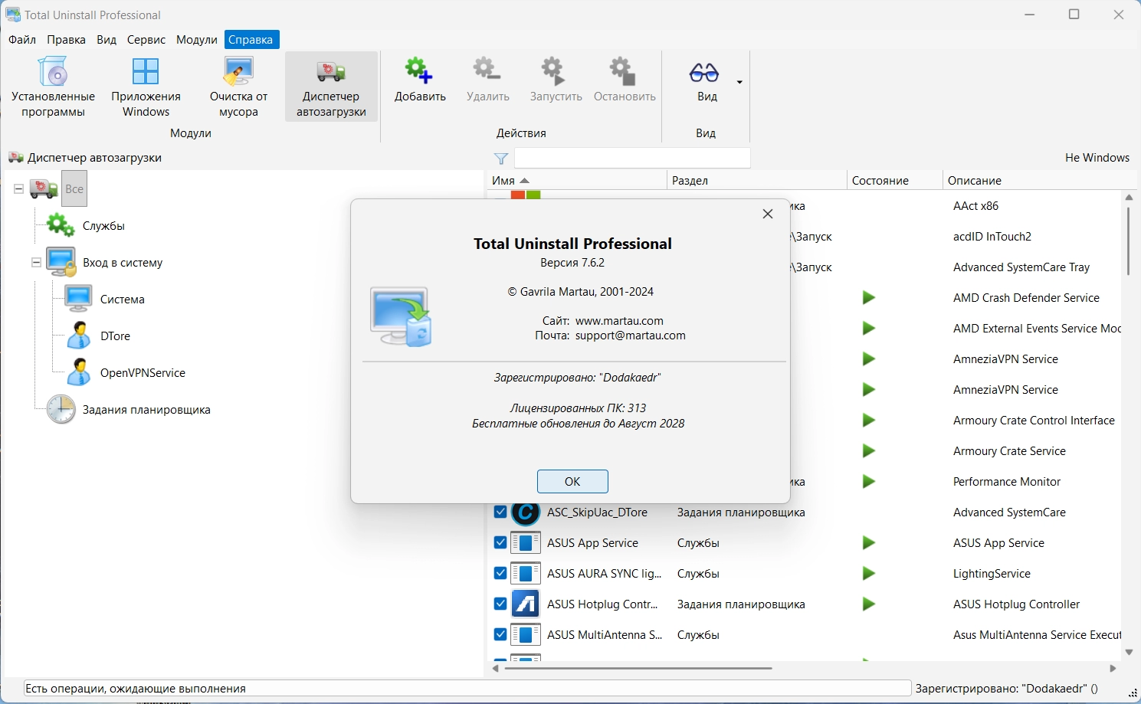Uncheck the ASC_SkipUac_DTore checkbox
This screenshot has height=704, width=1141.
500,512
